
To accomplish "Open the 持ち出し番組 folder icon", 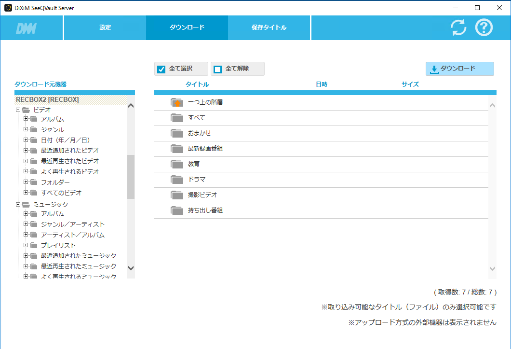I will 177,210.
